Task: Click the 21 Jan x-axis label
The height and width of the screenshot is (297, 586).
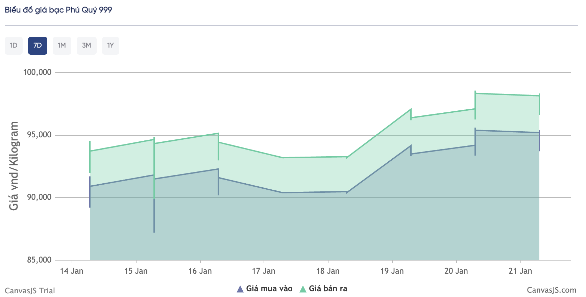Action: tap(520, 271)
